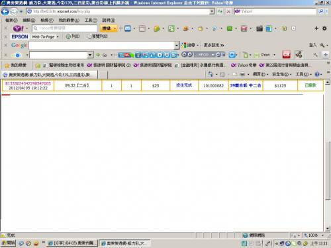This screenshot has width=331, height=248.
Task: Click the 39樂合彩 中二合 link
Action: (246, 85)
